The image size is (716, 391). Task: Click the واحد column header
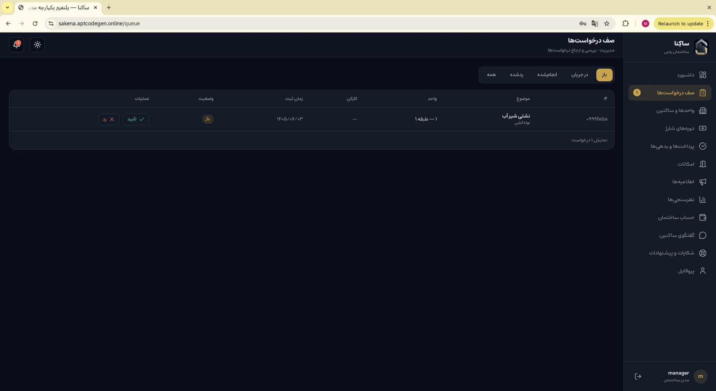[432, 99]
